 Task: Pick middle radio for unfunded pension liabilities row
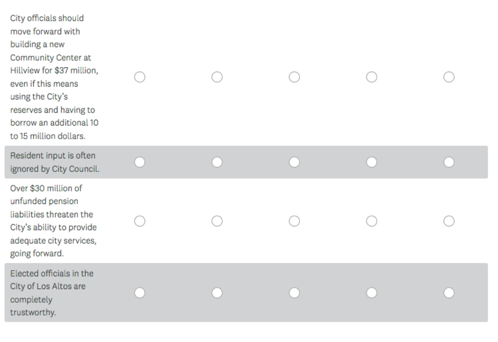[x=294, y=221]
